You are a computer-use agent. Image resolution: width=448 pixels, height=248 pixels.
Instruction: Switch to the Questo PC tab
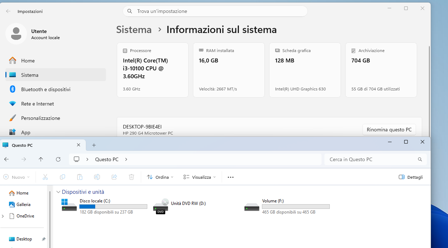point(43,145)
